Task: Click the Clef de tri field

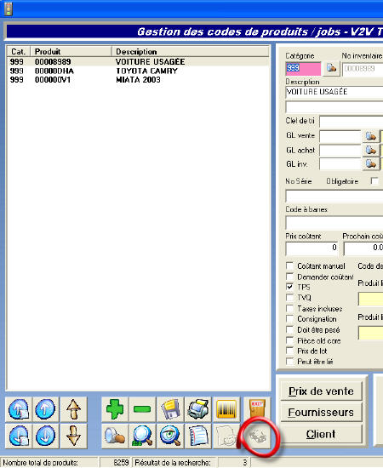Action: [x=351, y=121]
